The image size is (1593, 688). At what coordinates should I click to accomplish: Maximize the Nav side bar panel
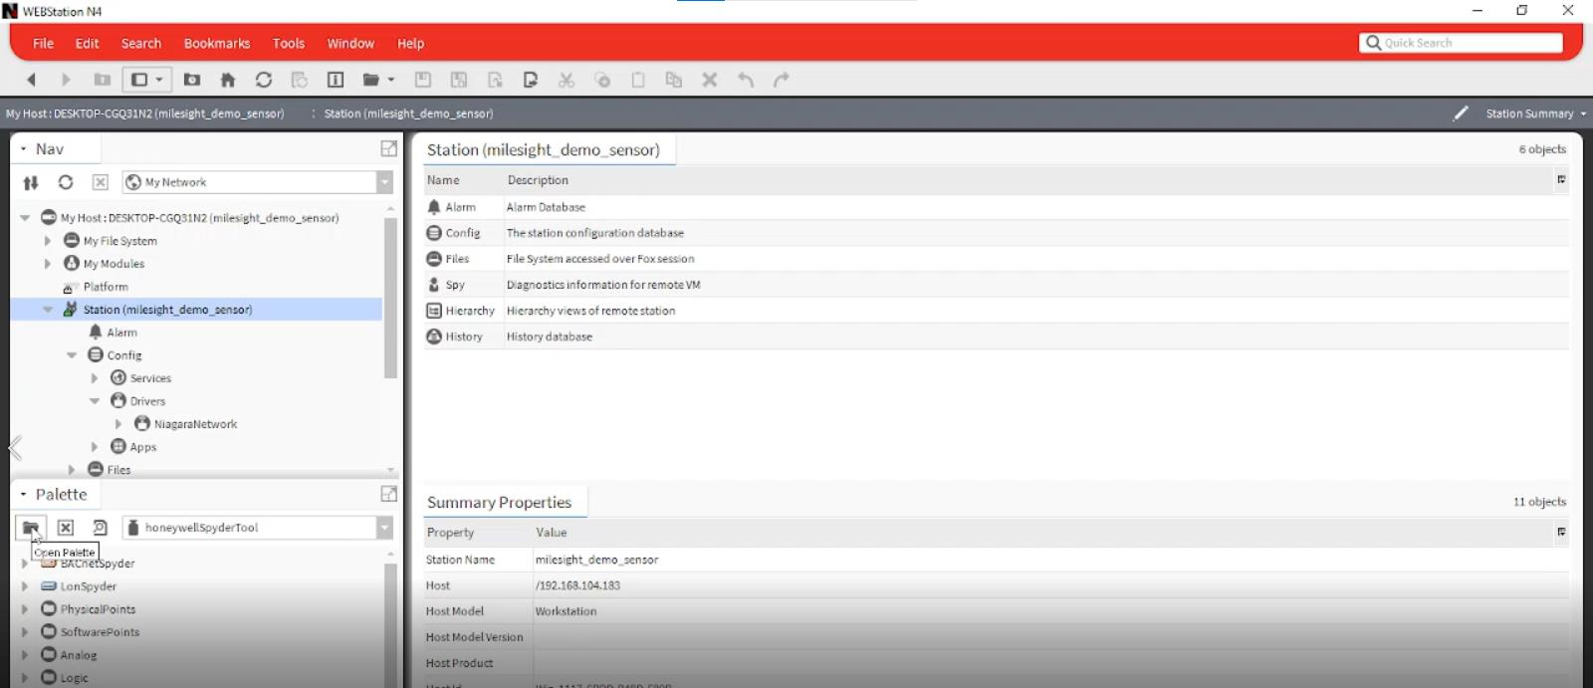(389, 148)
